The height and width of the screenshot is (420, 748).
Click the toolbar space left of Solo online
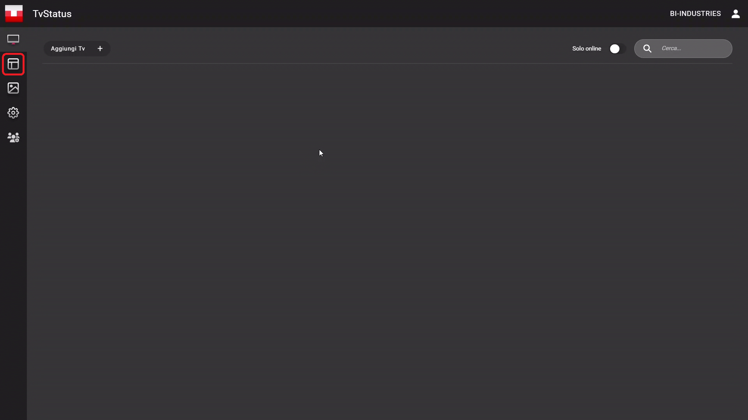(339, 49)
